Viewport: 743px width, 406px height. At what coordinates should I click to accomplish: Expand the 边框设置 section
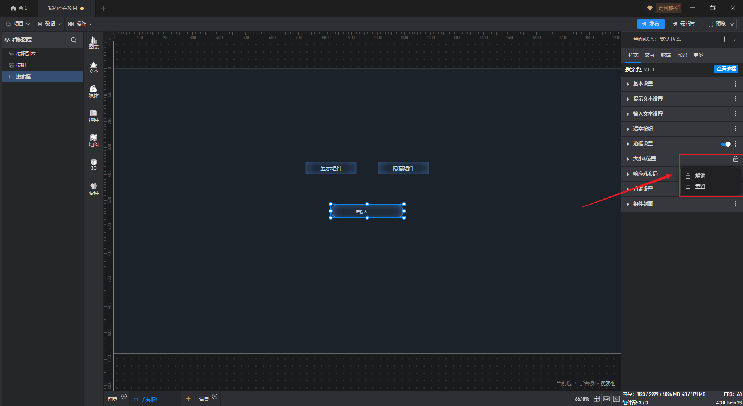(x=628, y=144)
